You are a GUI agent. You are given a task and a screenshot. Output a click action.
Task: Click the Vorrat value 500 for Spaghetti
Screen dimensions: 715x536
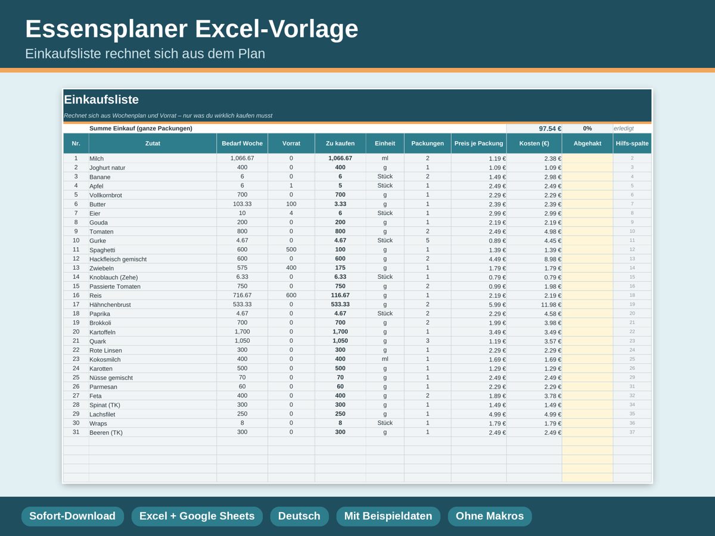pos(291,250)
